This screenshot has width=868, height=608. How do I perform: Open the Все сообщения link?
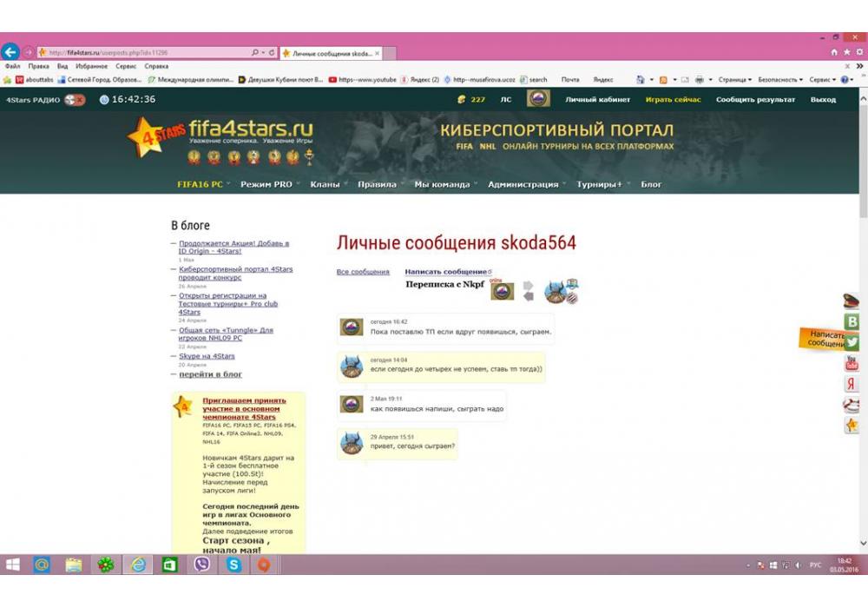363,272
